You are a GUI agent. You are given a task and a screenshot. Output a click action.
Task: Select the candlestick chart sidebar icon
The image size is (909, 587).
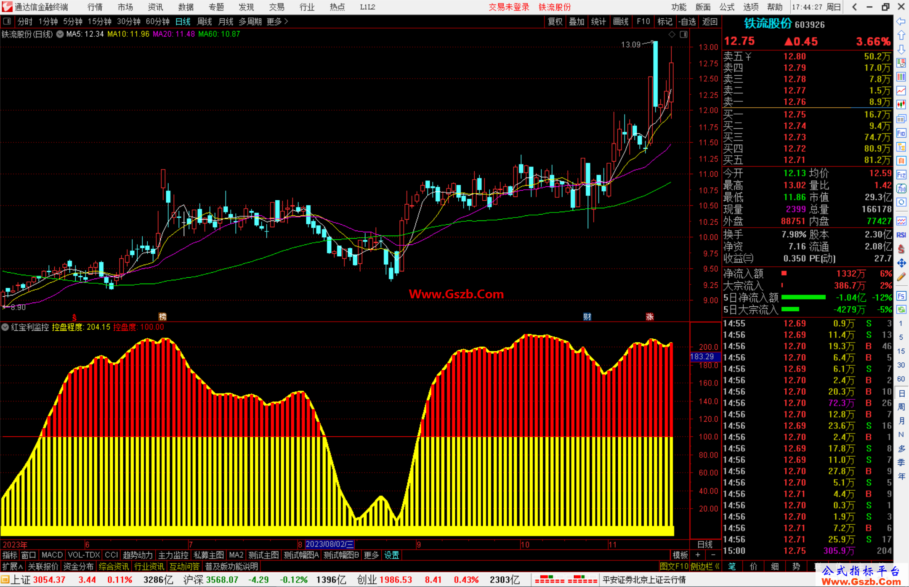[x=901, y=105]
